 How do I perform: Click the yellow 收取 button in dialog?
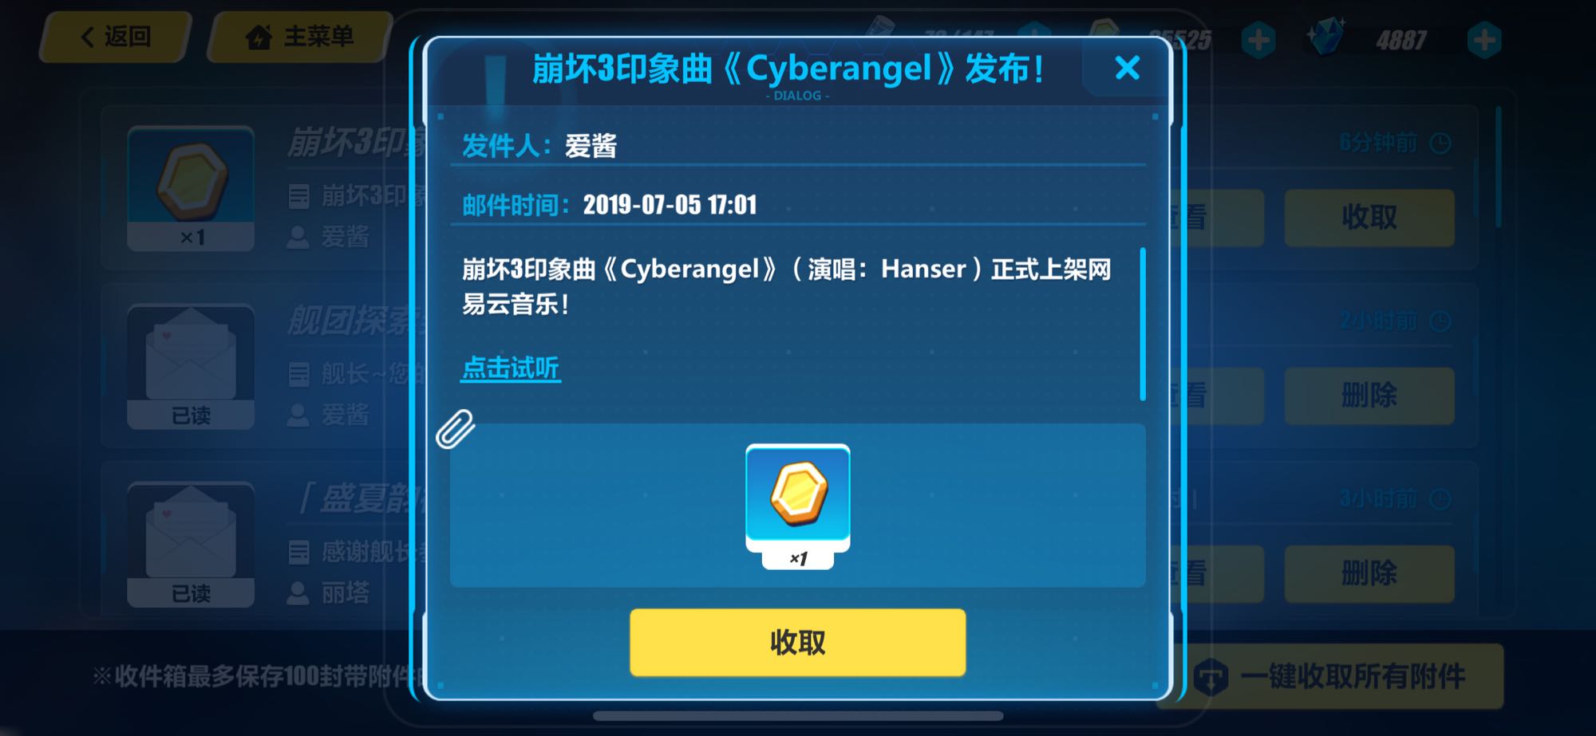click(798, 642)
